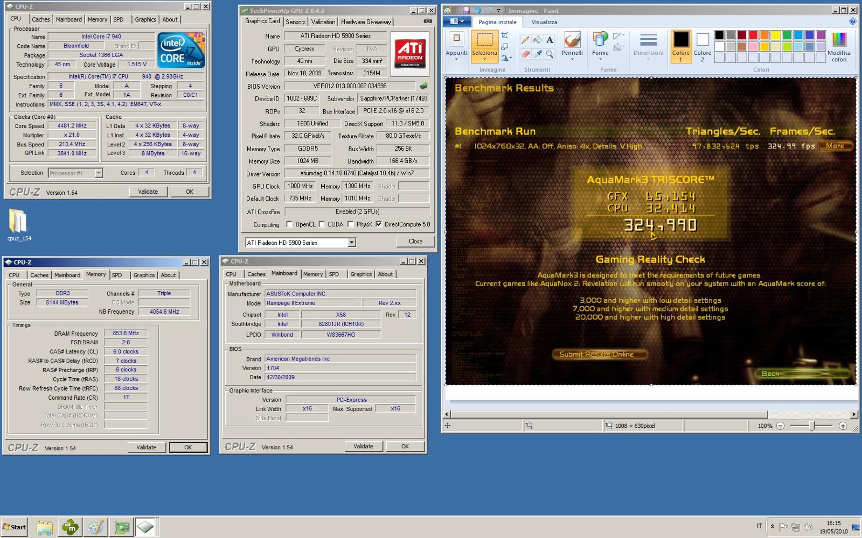
Task: Open Paint help question mark icon
Action: point(852,22)
